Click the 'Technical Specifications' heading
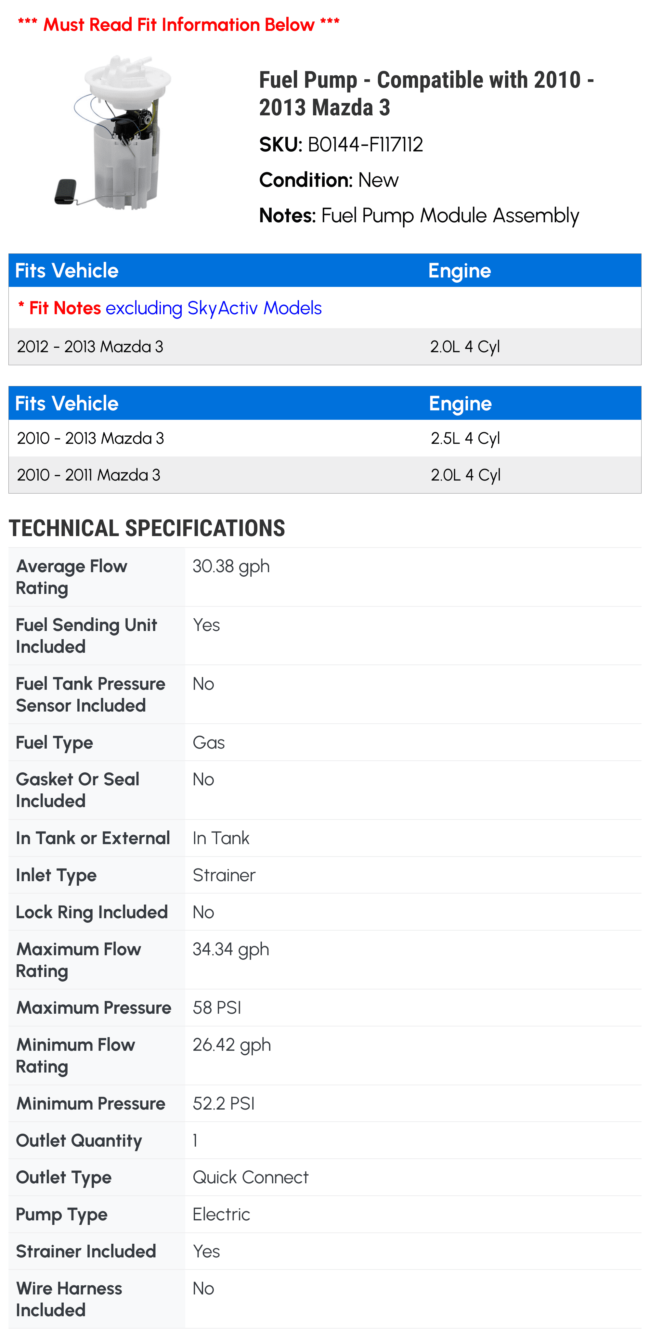The width and height of the screenshot is (650, 1337). point(147,528)
